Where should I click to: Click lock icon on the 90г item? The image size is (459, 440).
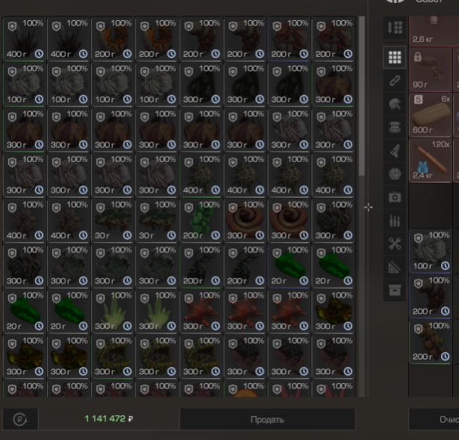click(x=418, y=57)
